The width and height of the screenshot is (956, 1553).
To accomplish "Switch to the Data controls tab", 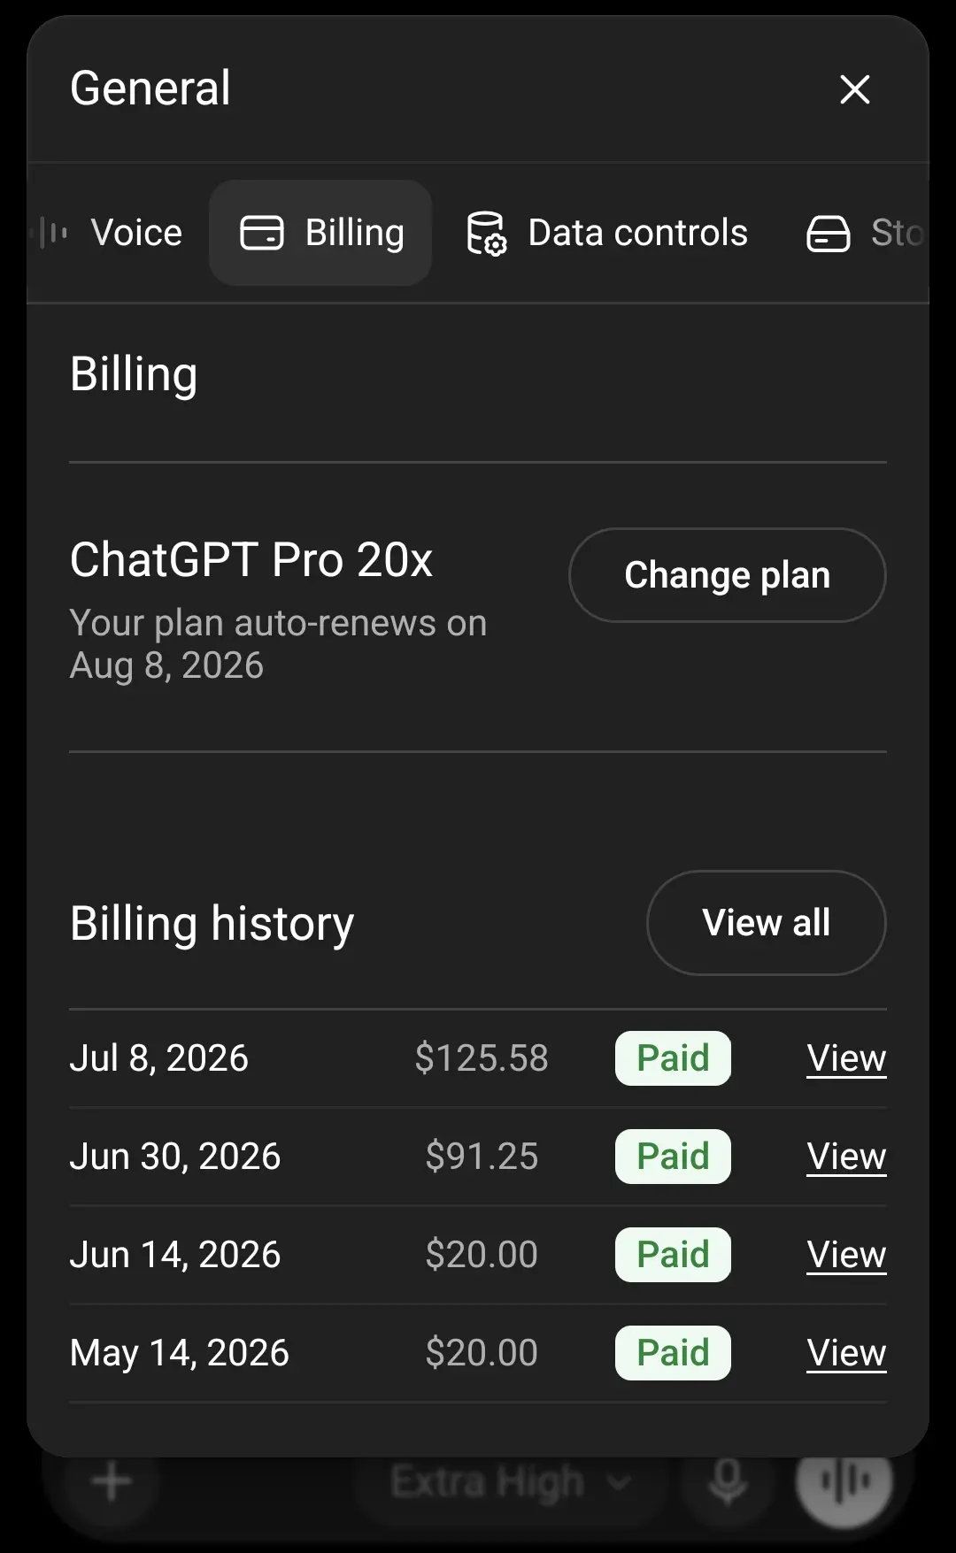I will pos(607,233).
